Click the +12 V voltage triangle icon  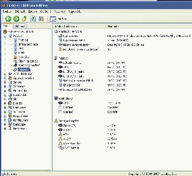click(60, 139)
